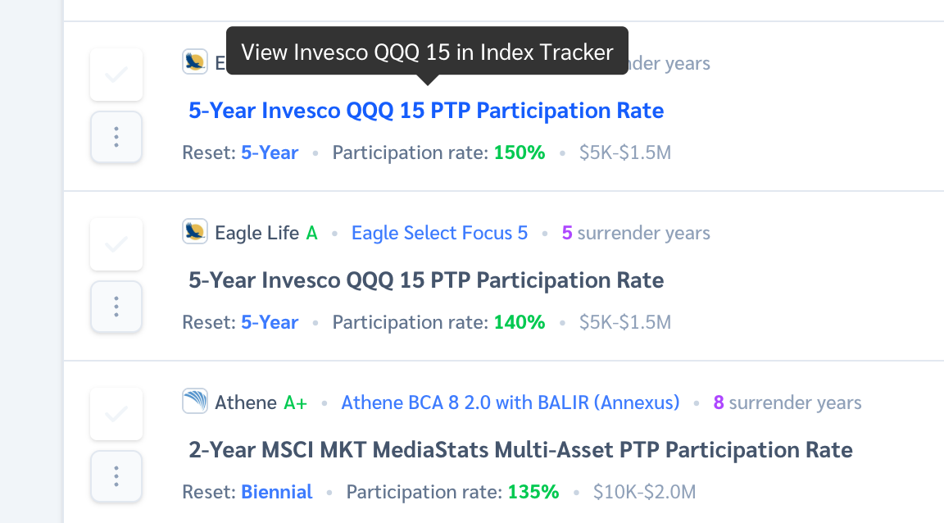Open 2-Year MSCI MKT MediaStats Multi-Asset title

(x=521, y=450)
